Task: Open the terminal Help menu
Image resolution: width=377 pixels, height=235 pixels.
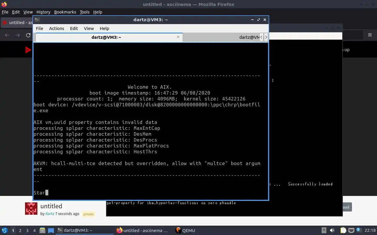Action: point(104,28)
